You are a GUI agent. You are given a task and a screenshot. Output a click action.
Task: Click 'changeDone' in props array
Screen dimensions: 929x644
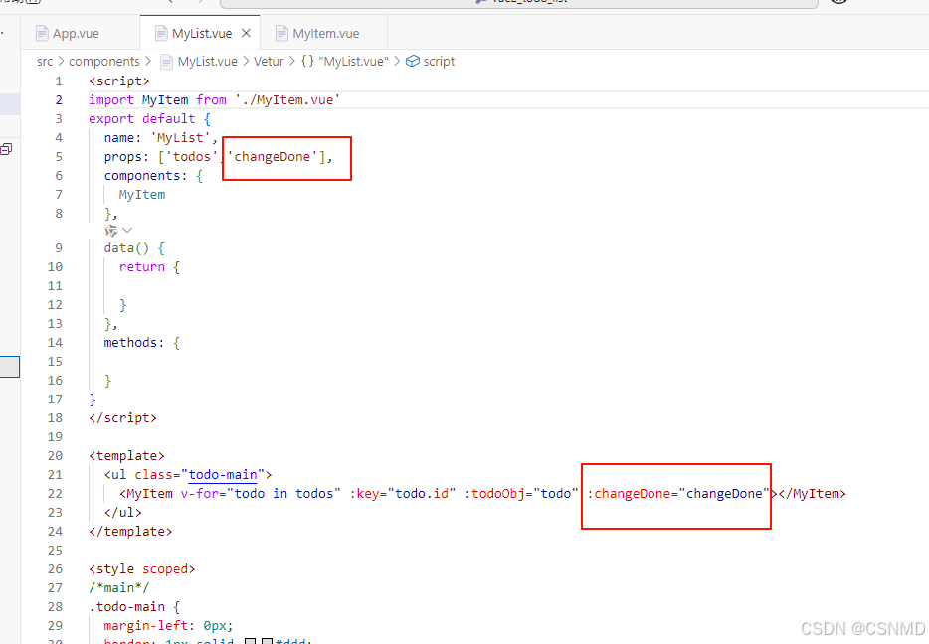point(273,157)
